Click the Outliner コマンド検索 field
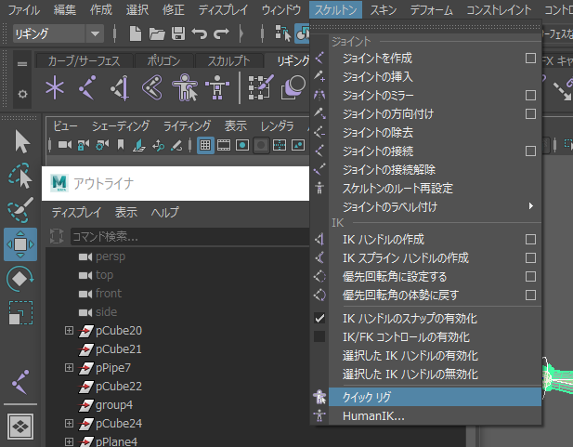The height and width of the screenshot is (447, 573). [x=189, y=237]
